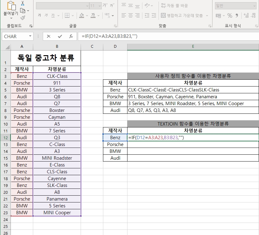Cancel formula entry with X icon

(x=49, y=36)
